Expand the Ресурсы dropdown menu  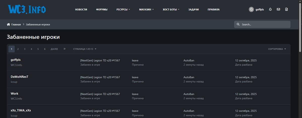coord(123,9)
